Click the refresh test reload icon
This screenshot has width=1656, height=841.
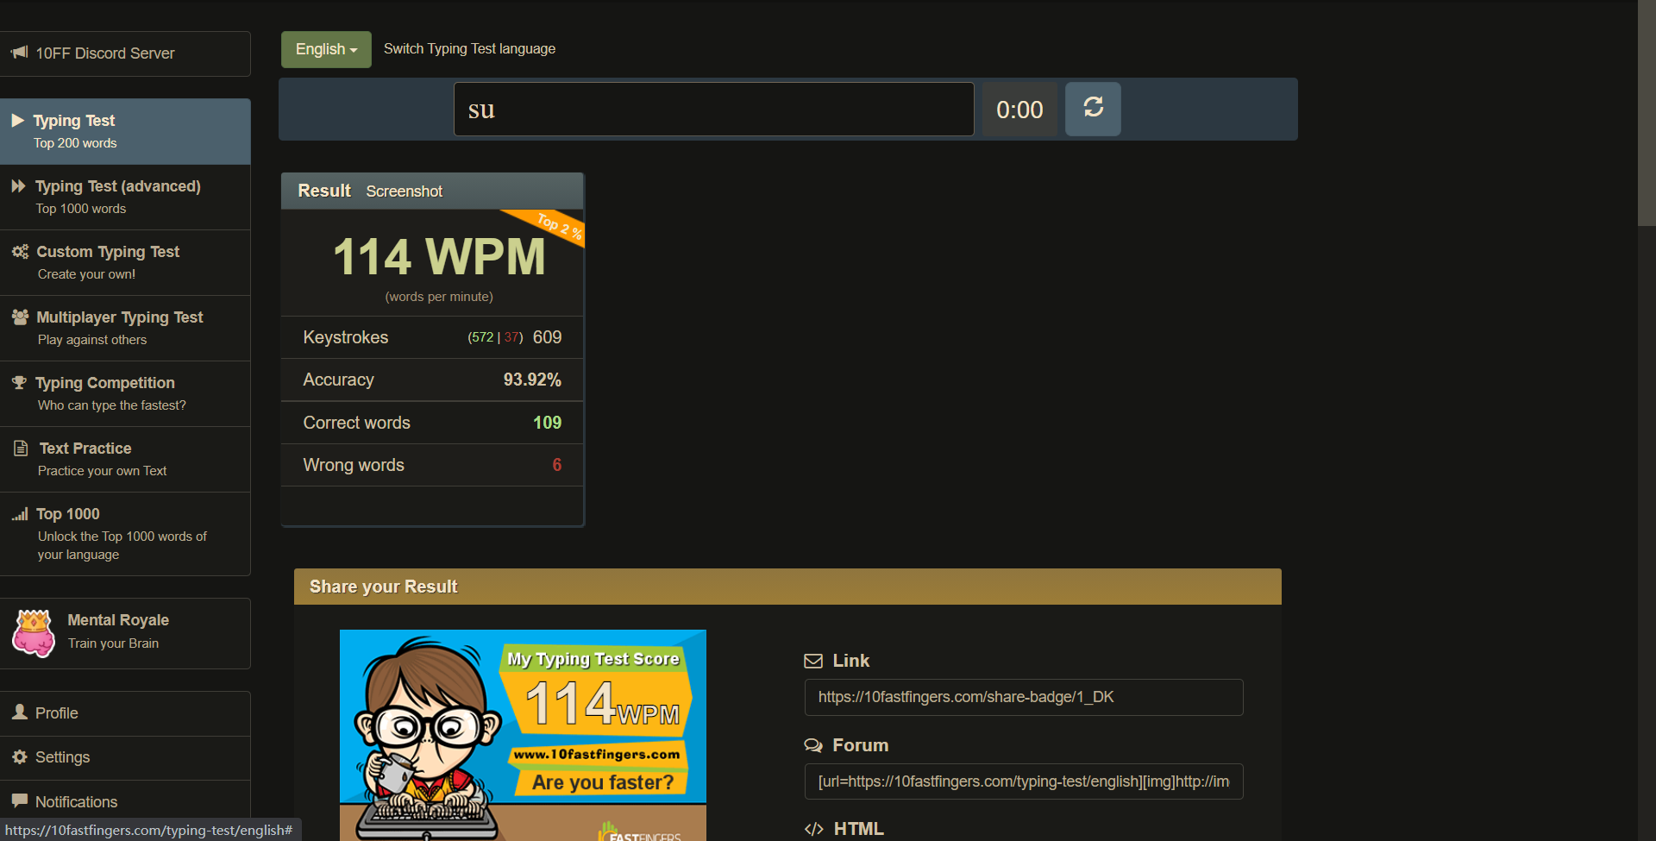[1093, 108]
